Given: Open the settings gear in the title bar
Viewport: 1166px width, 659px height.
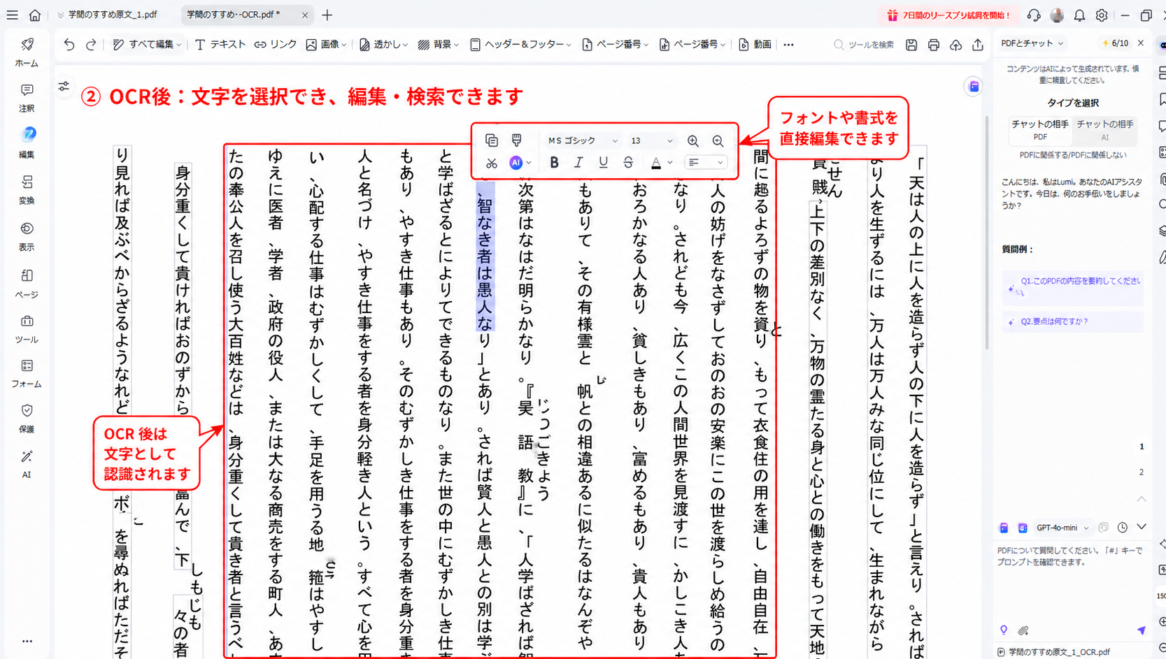Looking at the screenshot, I should point(1102,15).
